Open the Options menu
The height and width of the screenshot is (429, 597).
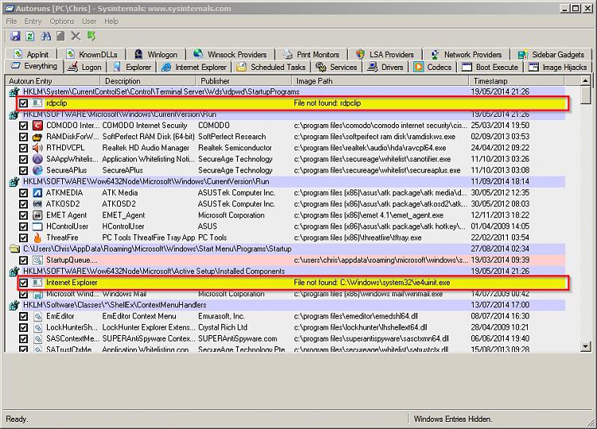(x=61, y=21)
